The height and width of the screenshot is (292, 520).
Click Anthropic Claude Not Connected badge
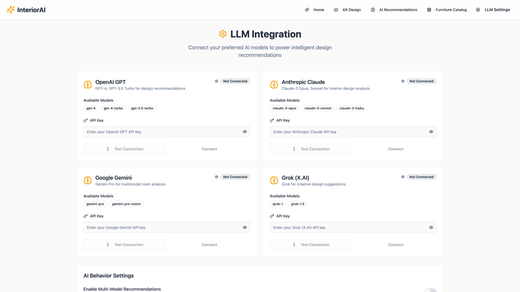[x=421, y=81]
